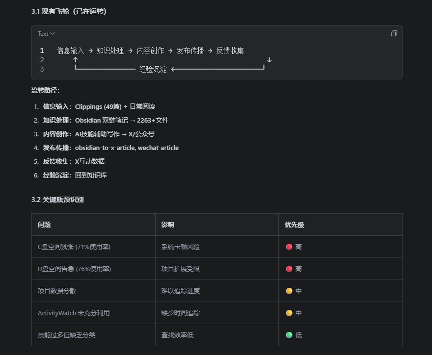Click the 中 priority in 项目数据分散 row
The image size is (432, 355).
tap(294, 291)
